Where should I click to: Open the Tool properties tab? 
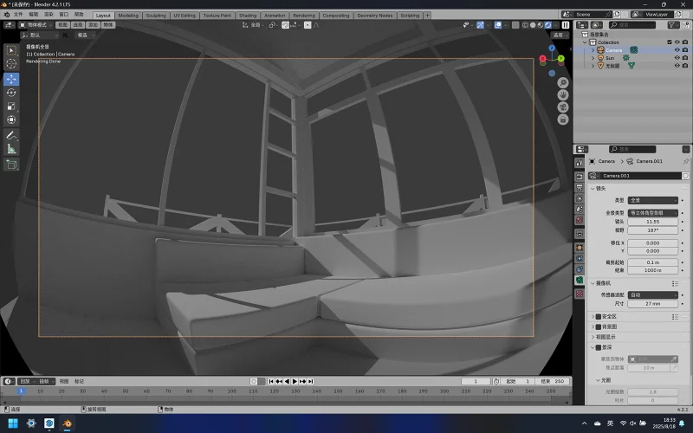pos(580,163)
